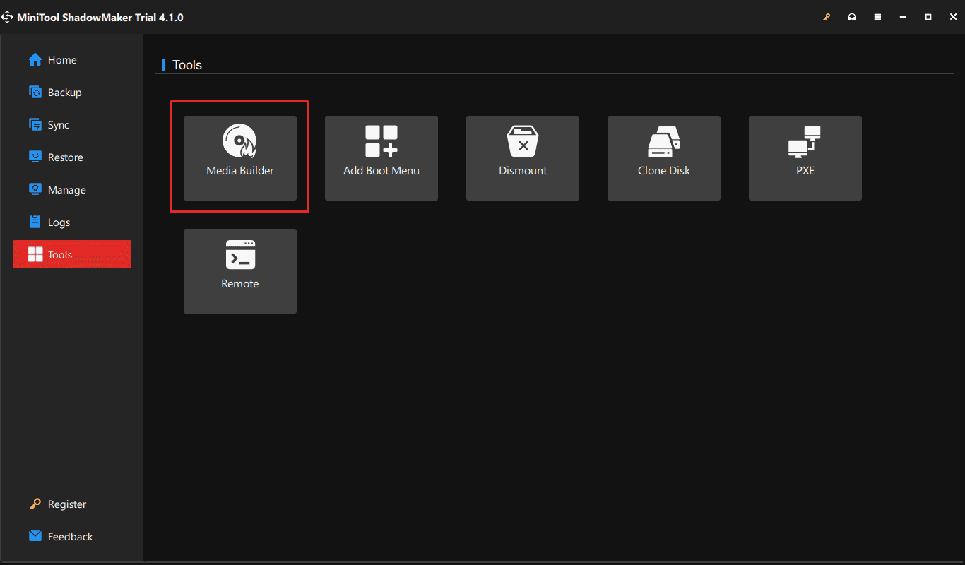Viewport: 965px width, 565px height.
Task: Launch the Dismount tool
Action: point(523,158)
